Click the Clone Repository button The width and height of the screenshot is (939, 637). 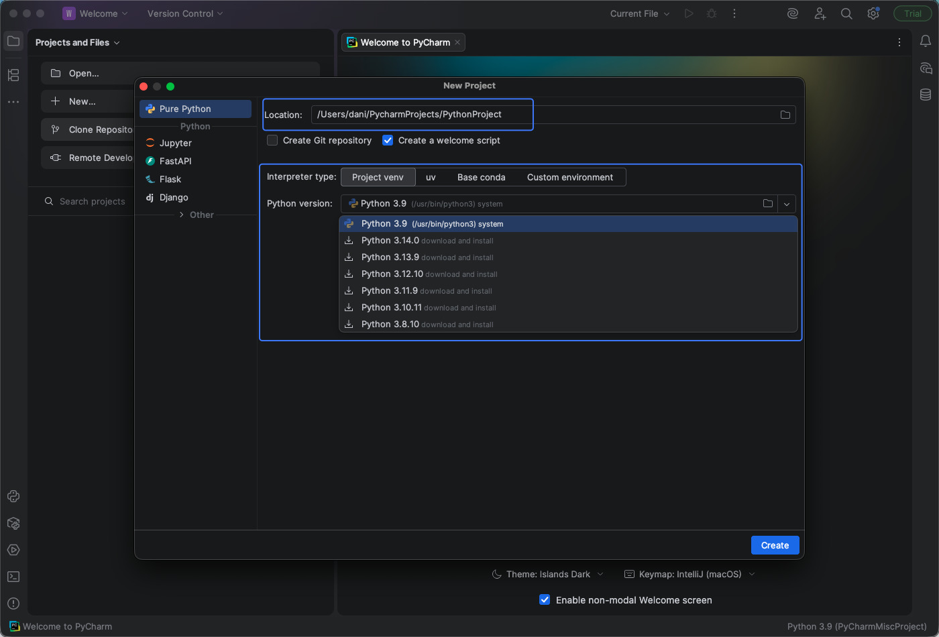pyautogui.click(x=88, y=129)
